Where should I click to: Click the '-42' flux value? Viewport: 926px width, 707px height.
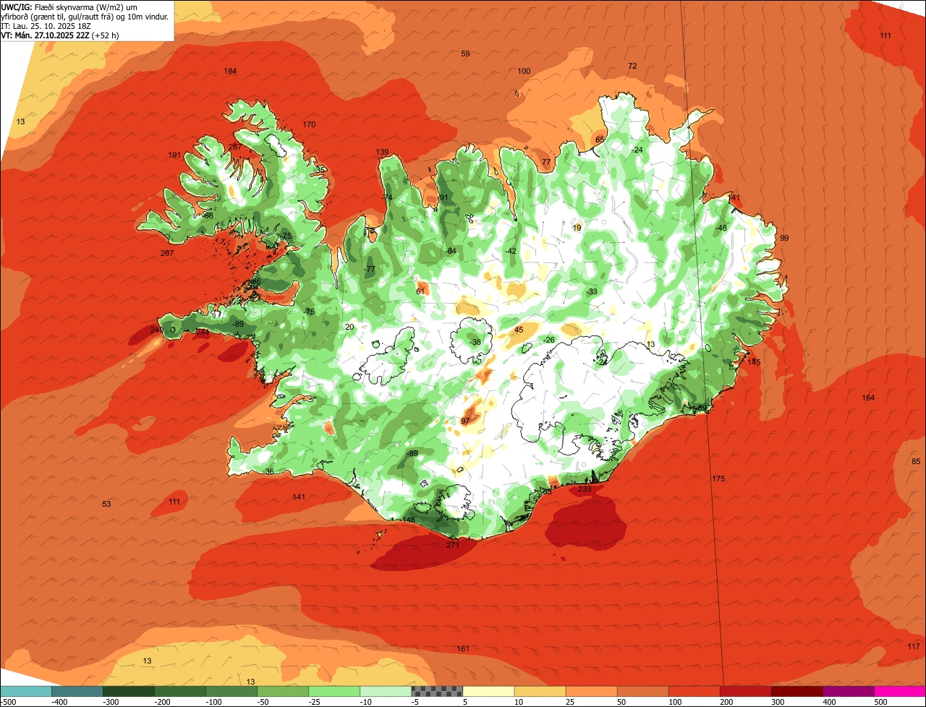[x=511, y=251]
